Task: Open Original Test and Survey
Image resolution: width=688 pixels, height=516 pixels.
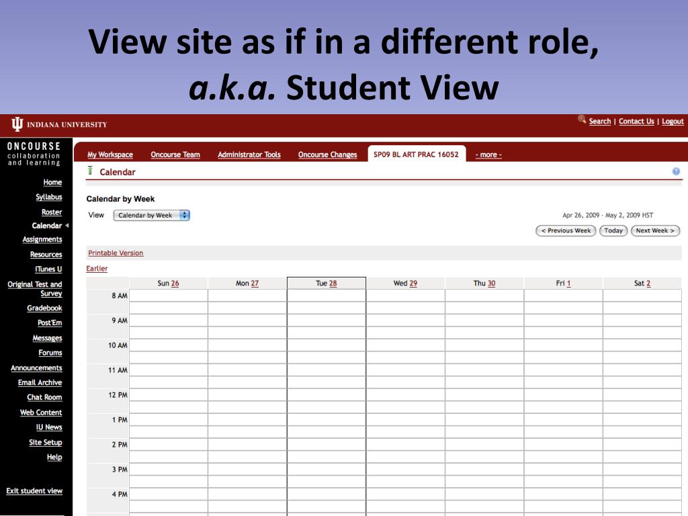Action: pos(35,289)
